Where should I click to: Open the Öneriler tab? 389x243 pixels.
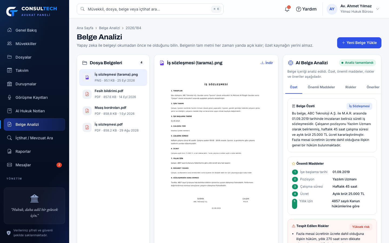point(373,87)
